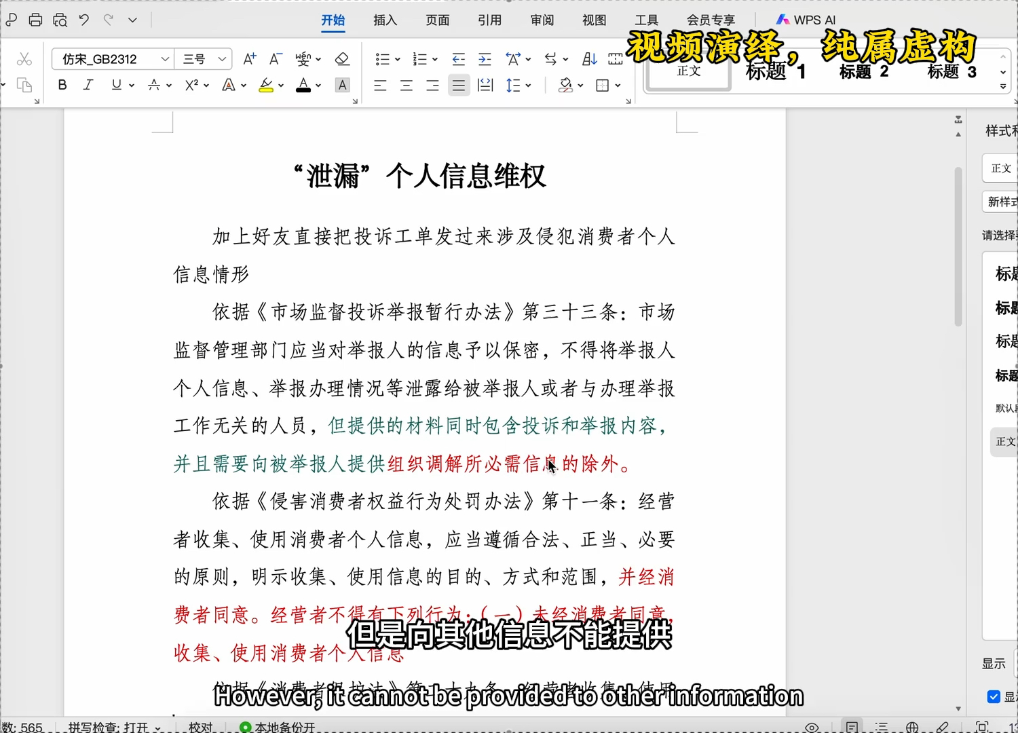This screenshot has width=1018, height=733.
Task: Toggle Underline formatting
Action: 117,85
